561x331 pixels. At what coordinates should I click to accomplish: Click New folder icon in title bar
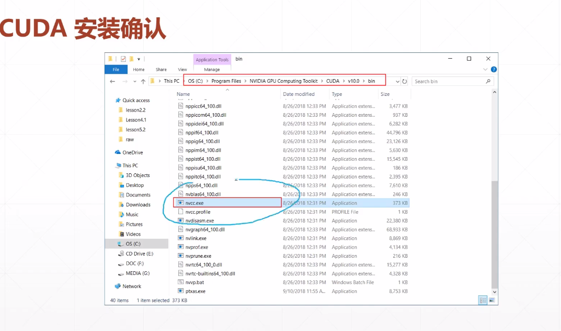pyautogui.click(x=131, y=59)
